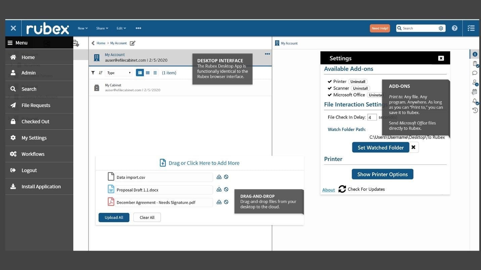Open the info panel icon in right sidebar
Viewport: 481px width, 270px height.
(475, 54)
